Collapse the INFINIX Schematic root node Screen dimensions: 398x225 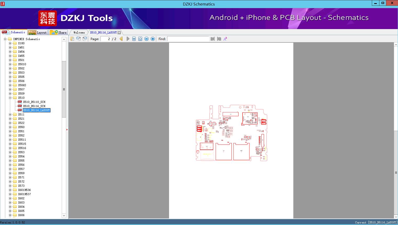(5, 39)
